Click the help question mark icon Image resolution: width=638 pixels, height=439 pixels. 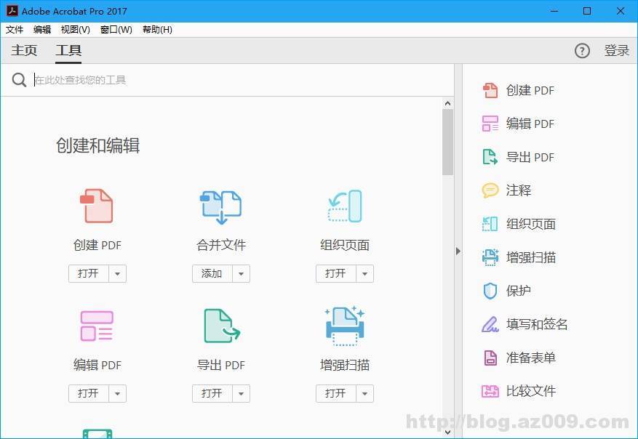tap(582, 51)
